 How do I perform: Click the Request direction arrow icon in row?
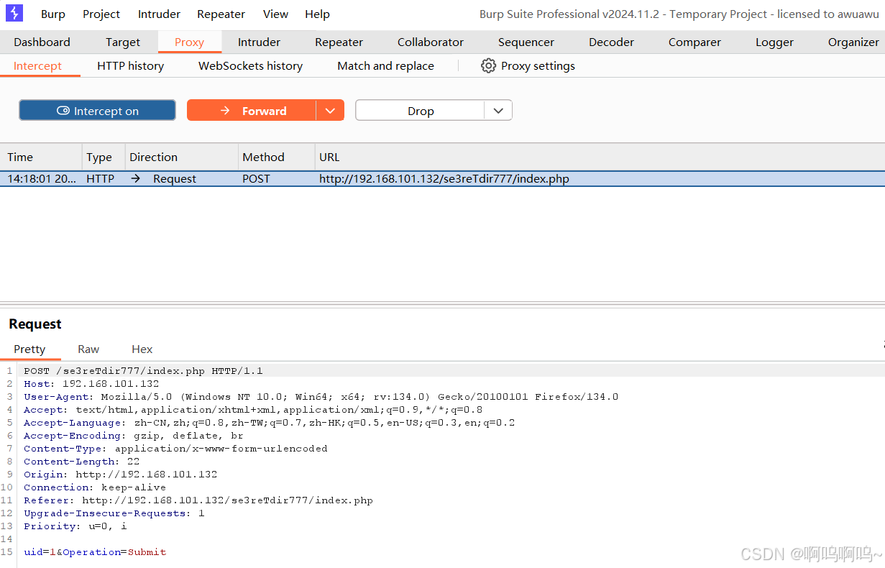point(135,179)
